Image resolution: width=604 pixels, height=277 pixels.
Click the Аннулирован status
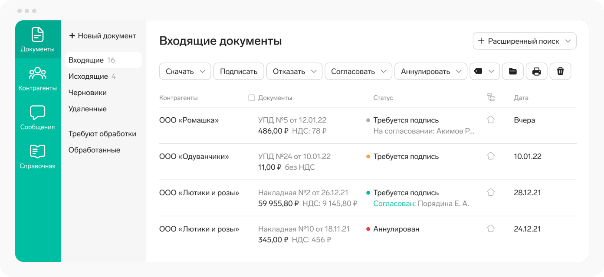coord(396,229)
